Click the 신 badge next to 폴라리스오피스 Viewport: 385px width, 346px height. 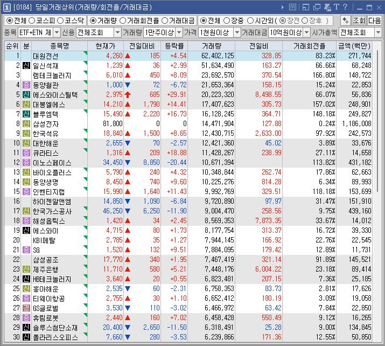tap(26, 337)
